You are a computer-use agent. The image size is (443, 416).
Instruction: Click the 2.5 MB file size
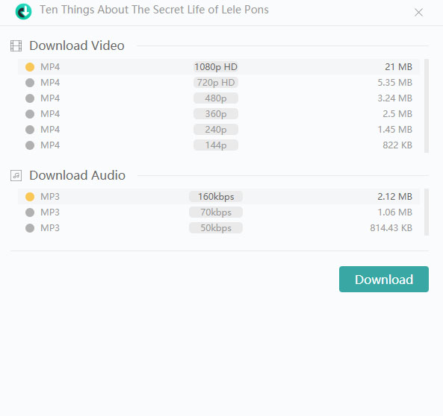[397, 114]
